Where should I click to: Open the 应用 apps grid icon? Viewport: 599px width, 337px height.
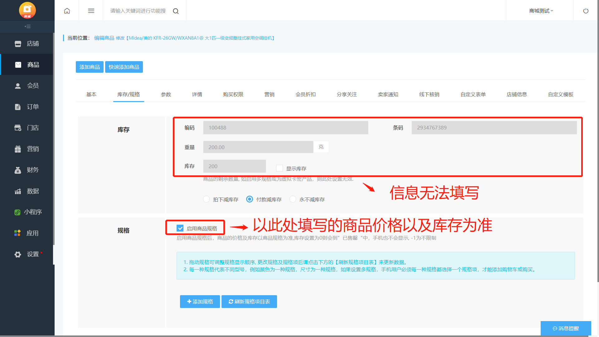click(x=17, y=233)
